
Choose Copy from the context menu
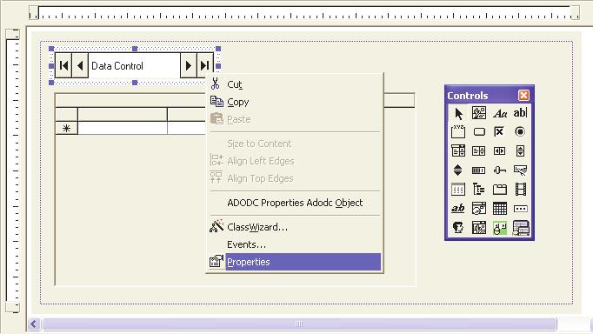(x=295, y=102)
